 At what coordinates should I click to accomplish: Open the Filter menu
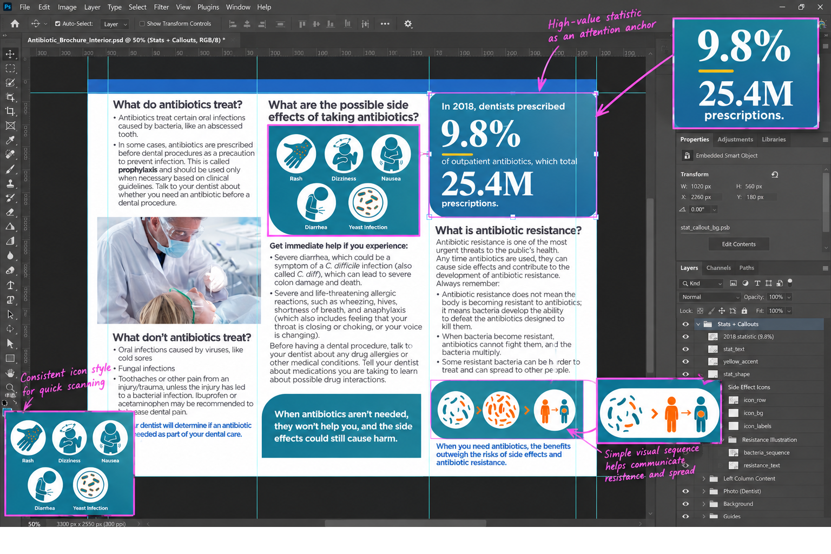[x=161, y=7]
